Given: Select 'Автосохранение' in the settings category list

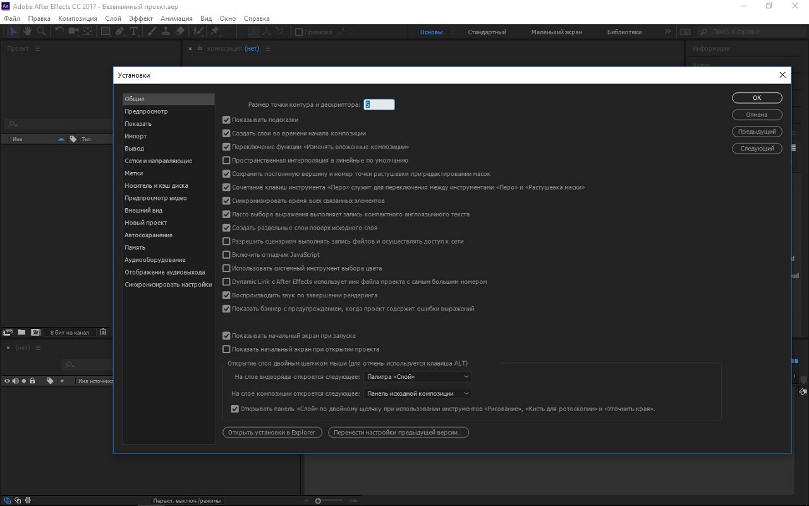Looking at the screenshot, I should 149,235.
